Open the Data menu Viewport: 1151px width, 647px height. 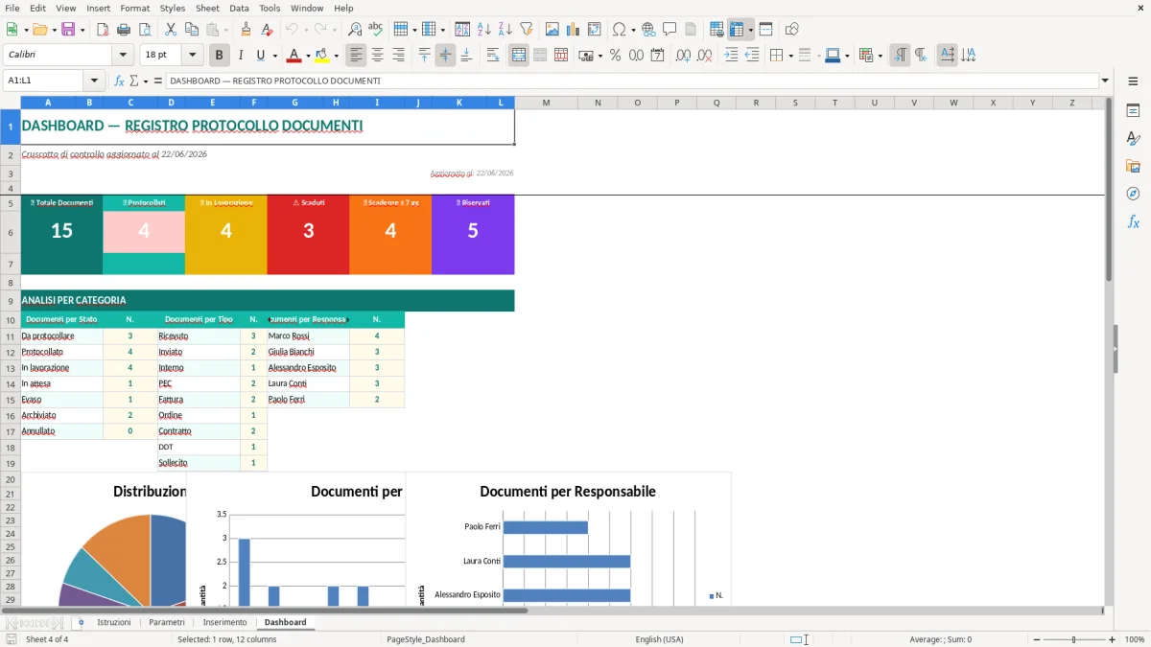pyautogui.click(x=239, y=8)
